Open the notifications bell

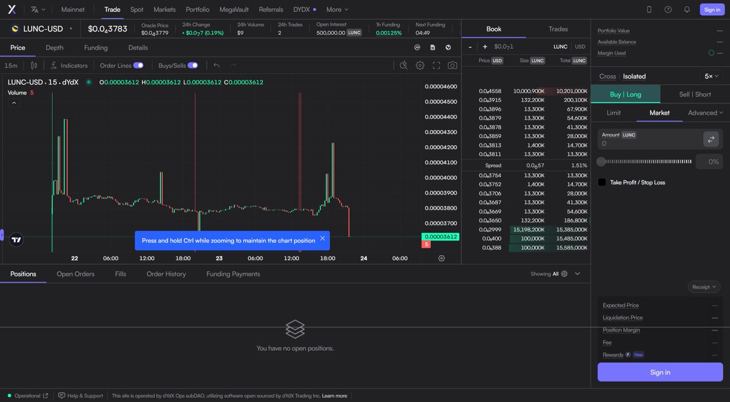pyautogui.click(x=687, y=10)
